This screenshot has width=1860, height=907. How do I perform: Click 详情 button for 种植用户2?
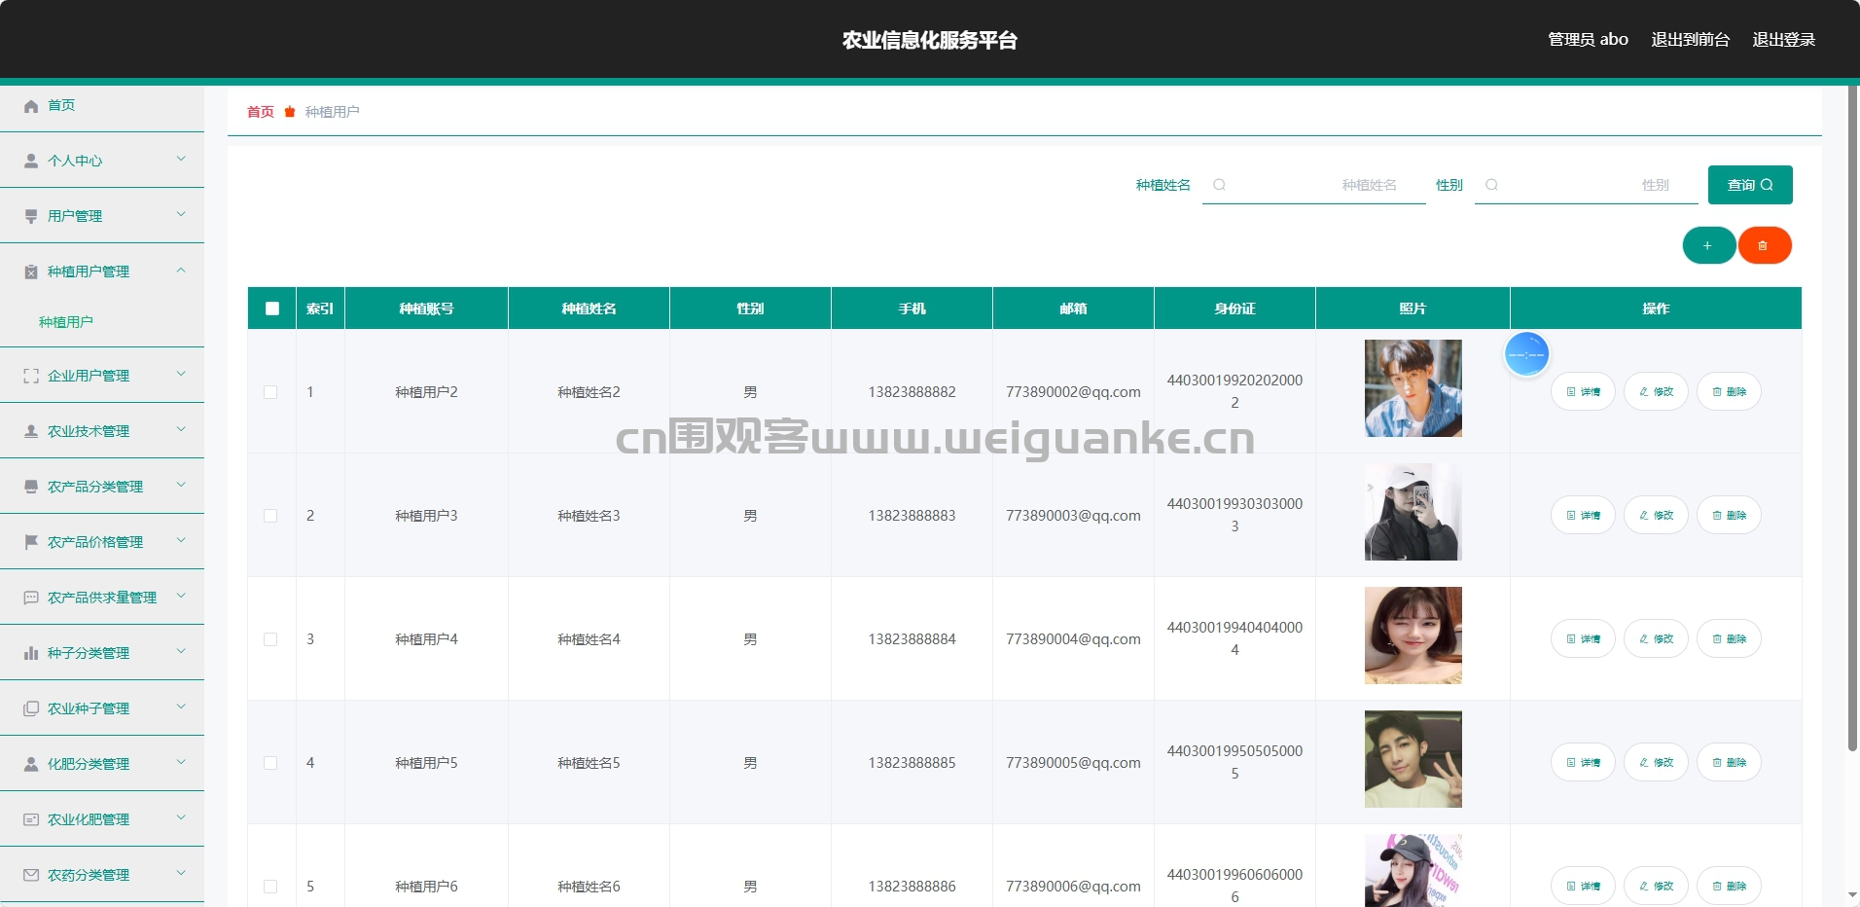(1583, 391)
